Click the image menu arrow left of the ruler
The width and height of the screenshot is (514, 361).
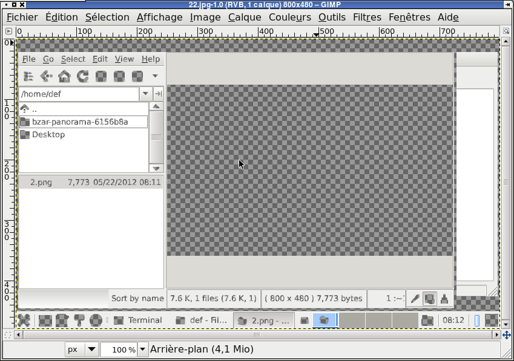(8, 31)
